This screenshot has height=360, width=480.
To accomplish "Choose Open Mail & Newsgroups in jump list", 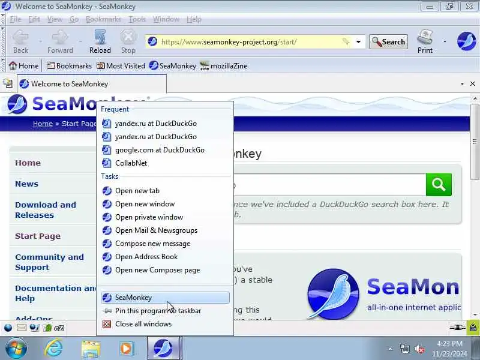I will (166, 230).
